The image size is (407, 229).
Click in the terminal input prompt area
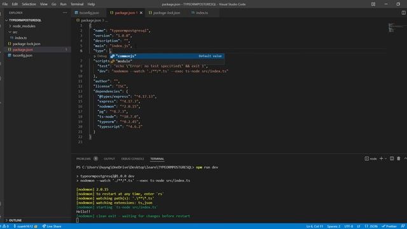(78, 221)
